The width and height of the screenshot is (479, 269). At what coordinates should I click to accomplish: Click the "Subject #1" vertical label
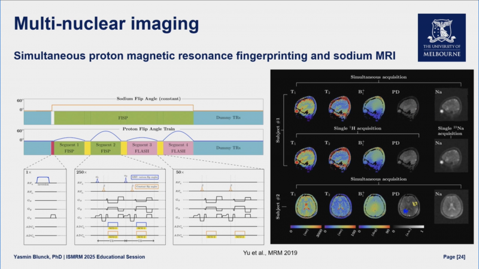[x=278, y=130]
